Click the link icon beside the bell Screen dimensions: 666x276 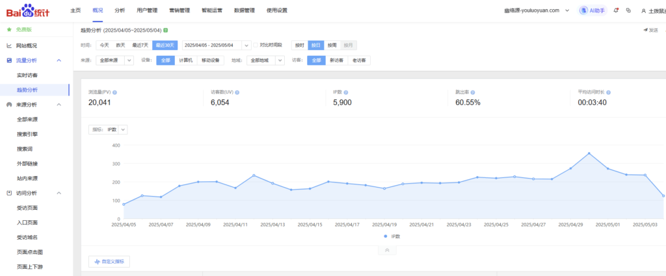[629, 10]
